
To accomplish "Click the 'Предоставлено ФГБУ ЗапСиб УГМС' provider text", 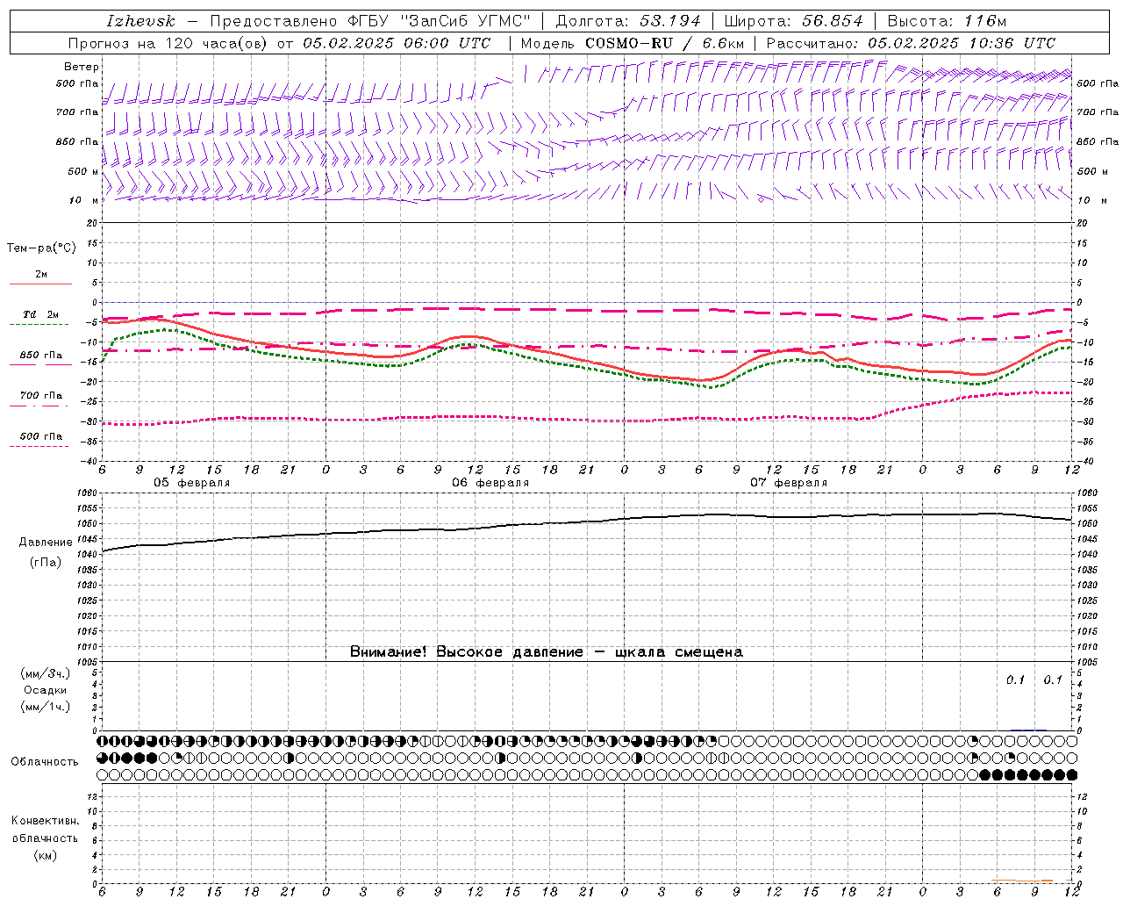I will 370,21.
